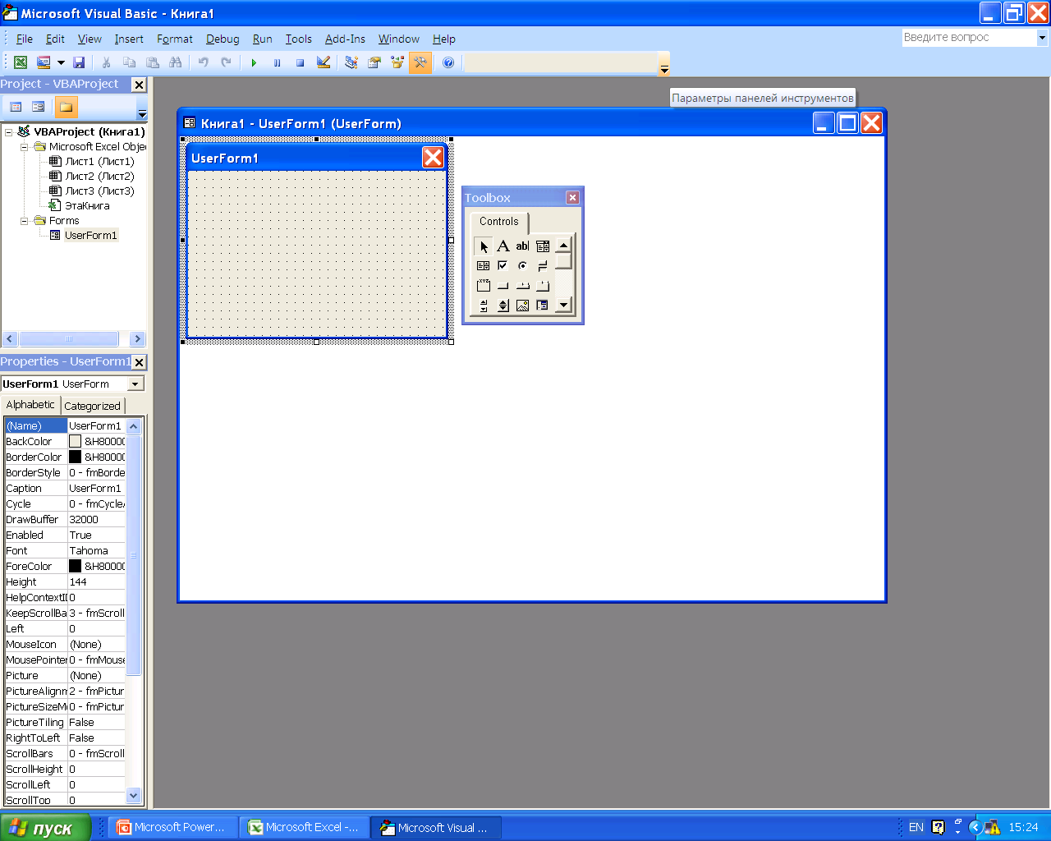Screen dimensions: 1051x841
Task: Select ЭтаКнига in project tree
Action: (87, 206)
